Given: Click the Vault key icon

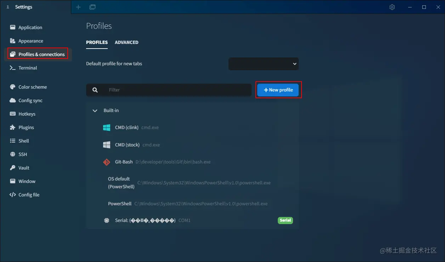Looking at the screenshot, I should tap(13, 168).
